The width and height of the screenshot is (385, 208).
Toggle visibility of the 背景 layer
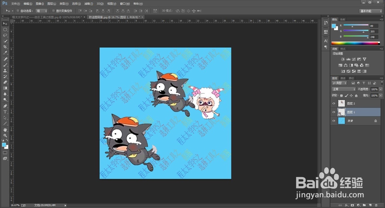click(x=334, y=121)
